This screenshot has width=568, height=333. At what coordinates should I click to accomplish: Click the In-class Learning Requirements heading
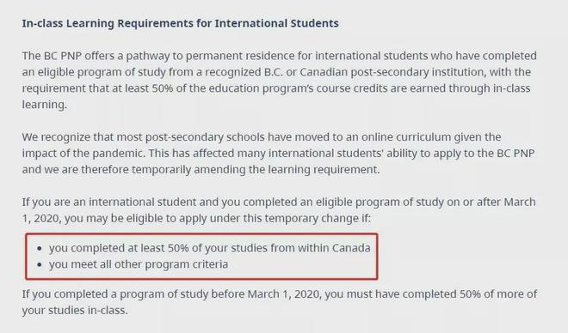click(181, 23)
